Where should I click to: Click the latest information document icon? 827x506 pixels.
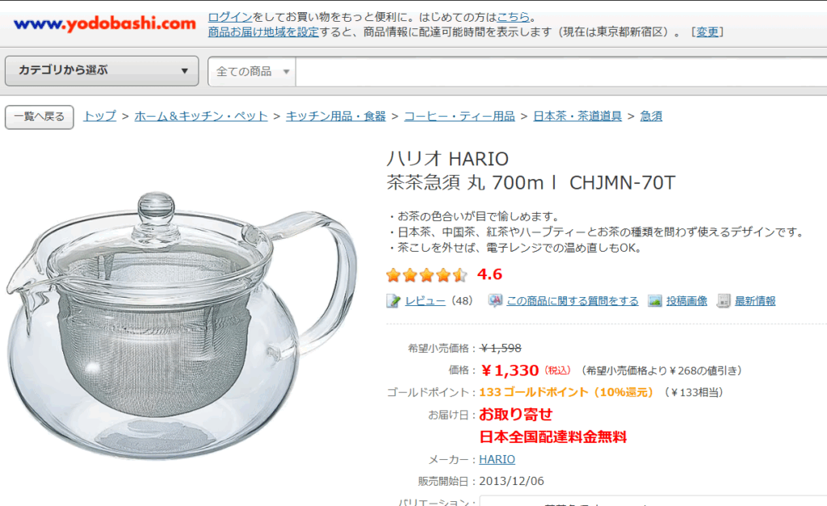click(x=724, y=301)
